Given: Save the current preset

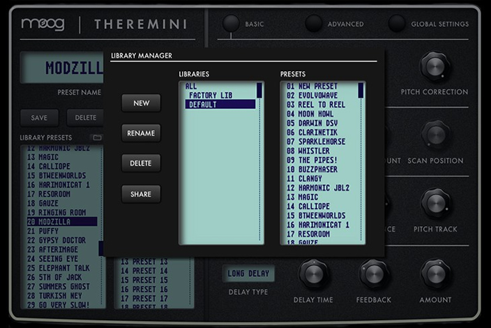Looking at the screenshot, I should (x=39, y=118).
